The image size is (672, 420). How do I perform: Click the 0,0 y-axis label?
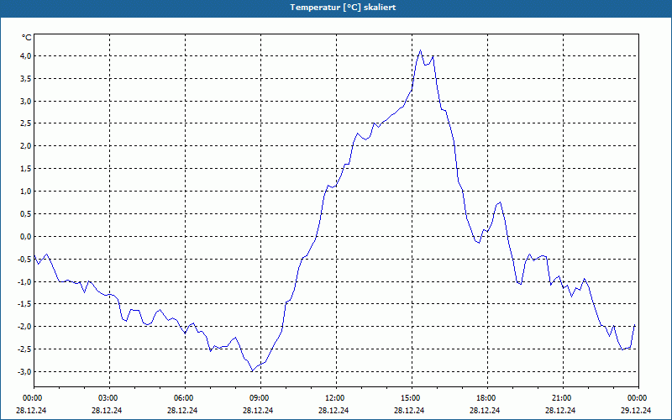pyautogui.click(x=24, y=237)
